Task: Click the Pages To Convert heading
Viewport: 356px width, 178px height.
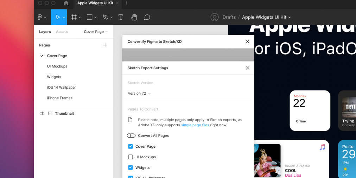Action: click(x=143, y=109)
